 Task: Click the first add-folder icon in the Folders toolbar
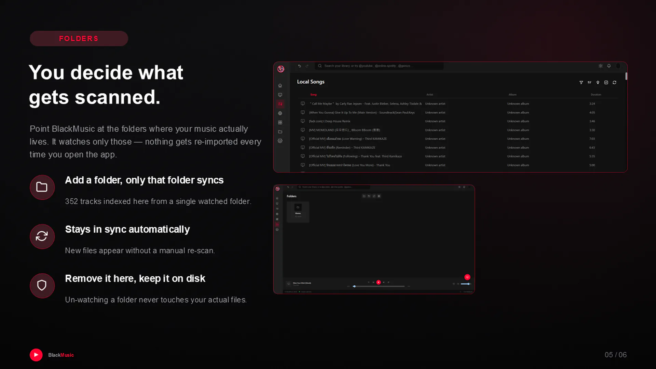[364, 196]
